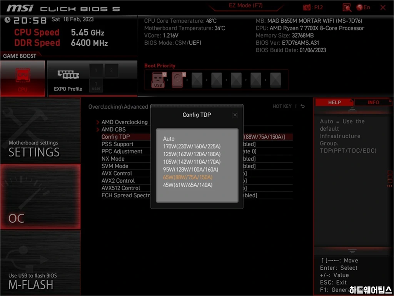Choose 95W(128W/100A/160A) option
Viewport: 394px width, 296px height.
(x=191, y=170)
